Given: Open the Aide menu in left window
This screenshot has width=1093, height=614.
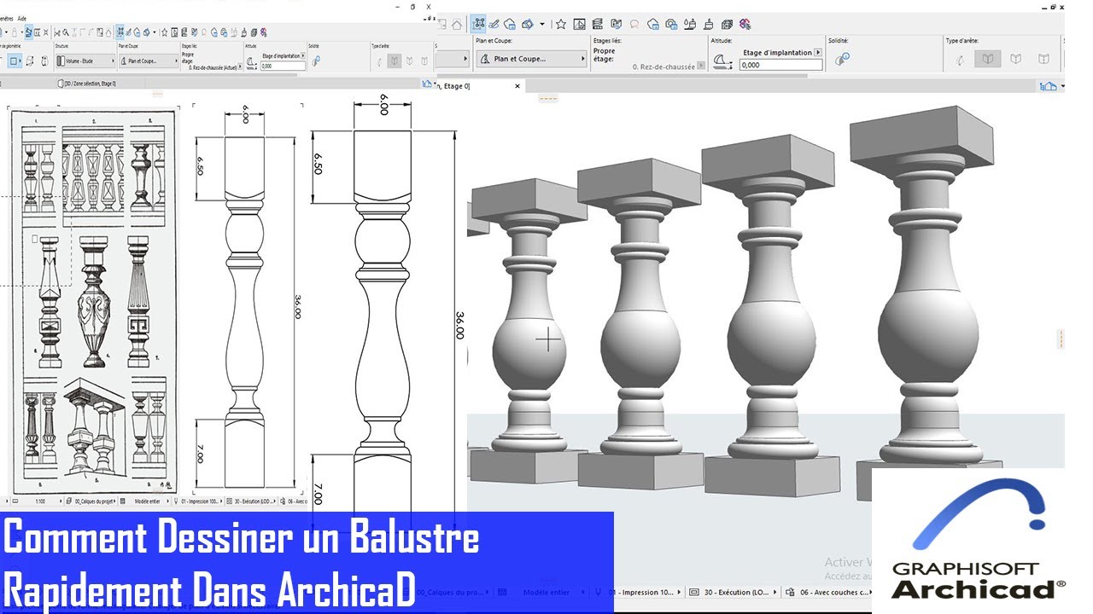Looking at the screenshot, I should coord(22,18).
